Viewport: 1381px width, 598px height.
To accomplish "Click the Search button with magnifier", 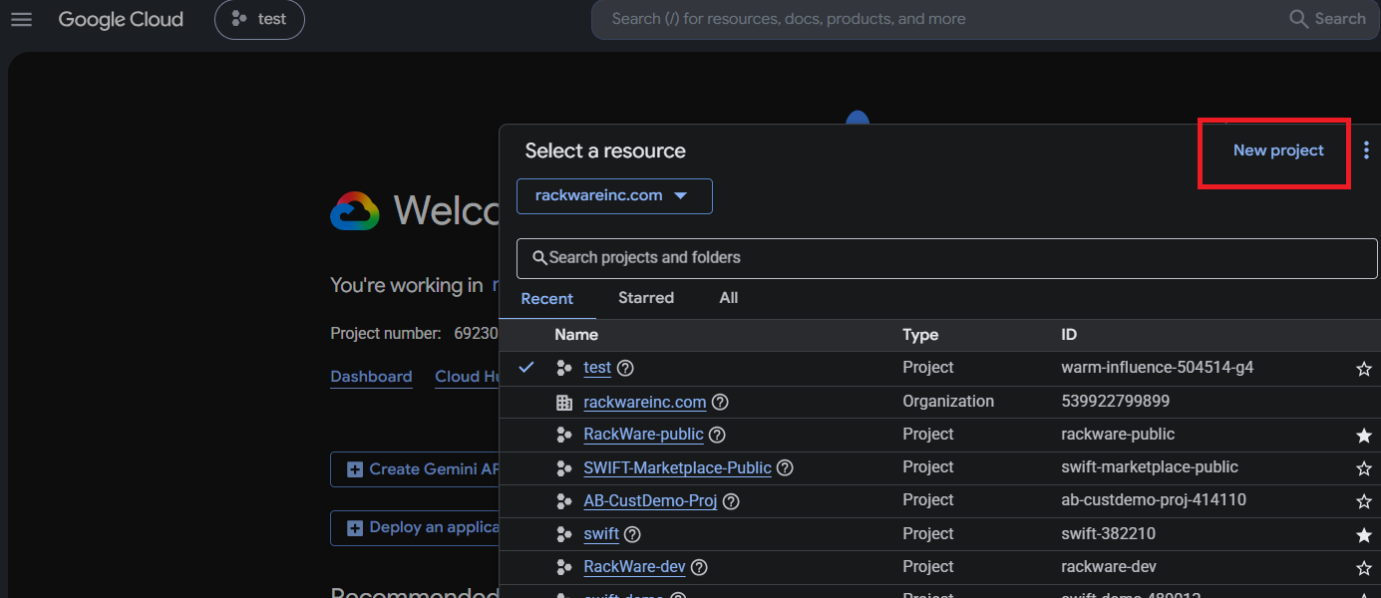I will tap(1327, 19).
